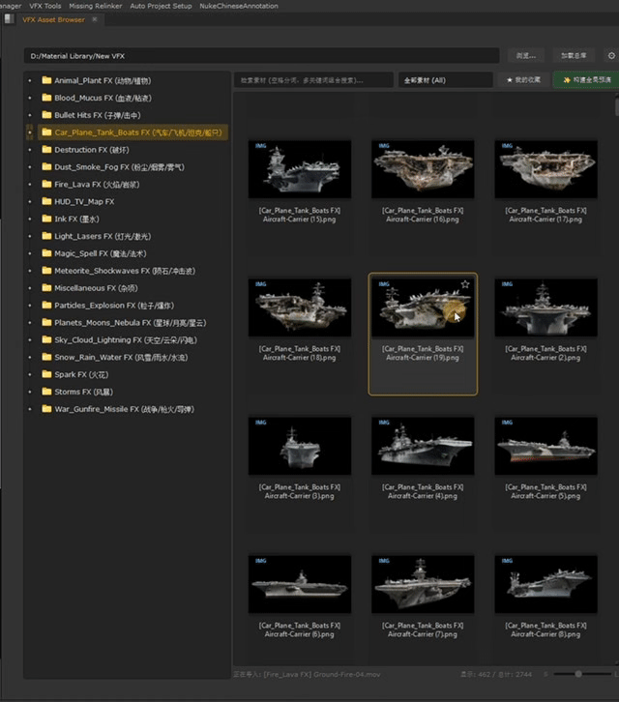Open the settings gear beside the load library button

click(x=611, y=55)
